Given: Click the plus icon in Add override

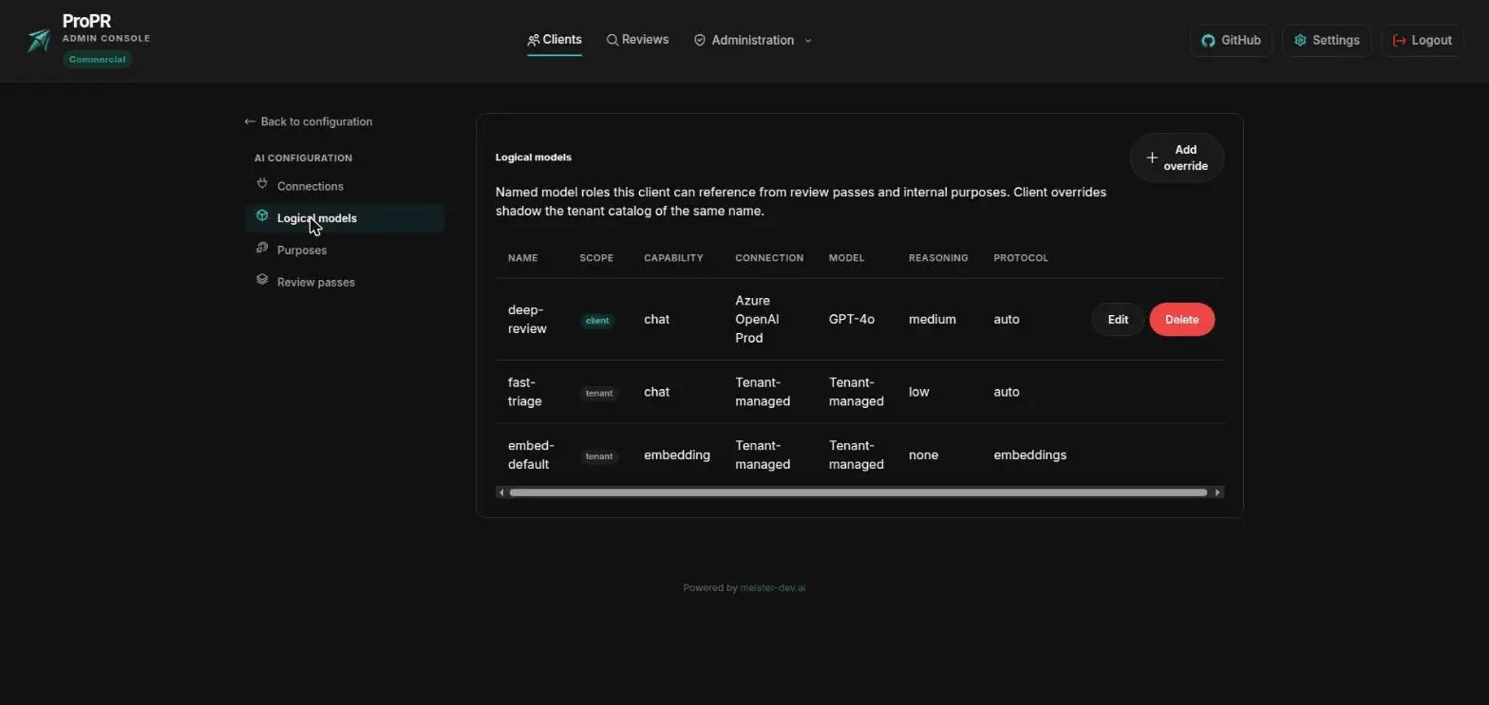Looking at the screenshot, I should 1152,158.
